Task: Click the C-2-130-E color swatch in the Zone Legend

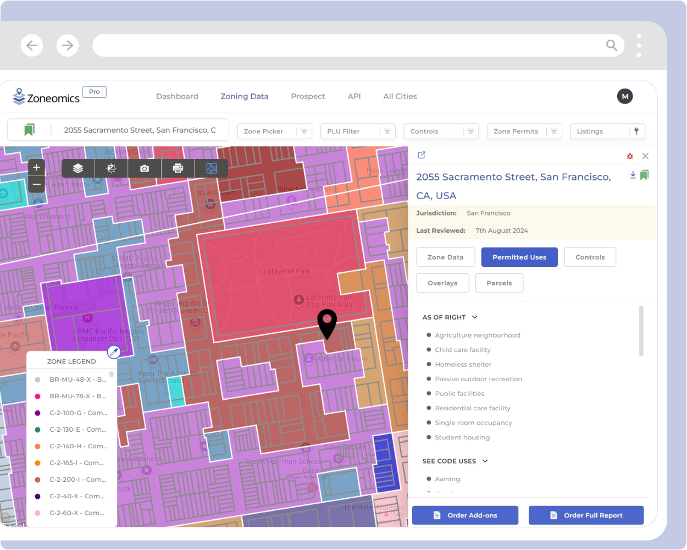Action: tap(37, 430)
